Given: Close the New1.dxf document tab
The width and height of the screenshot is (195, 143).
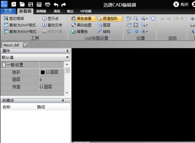Looking at the screenshot, I should (x=25, y=45).
